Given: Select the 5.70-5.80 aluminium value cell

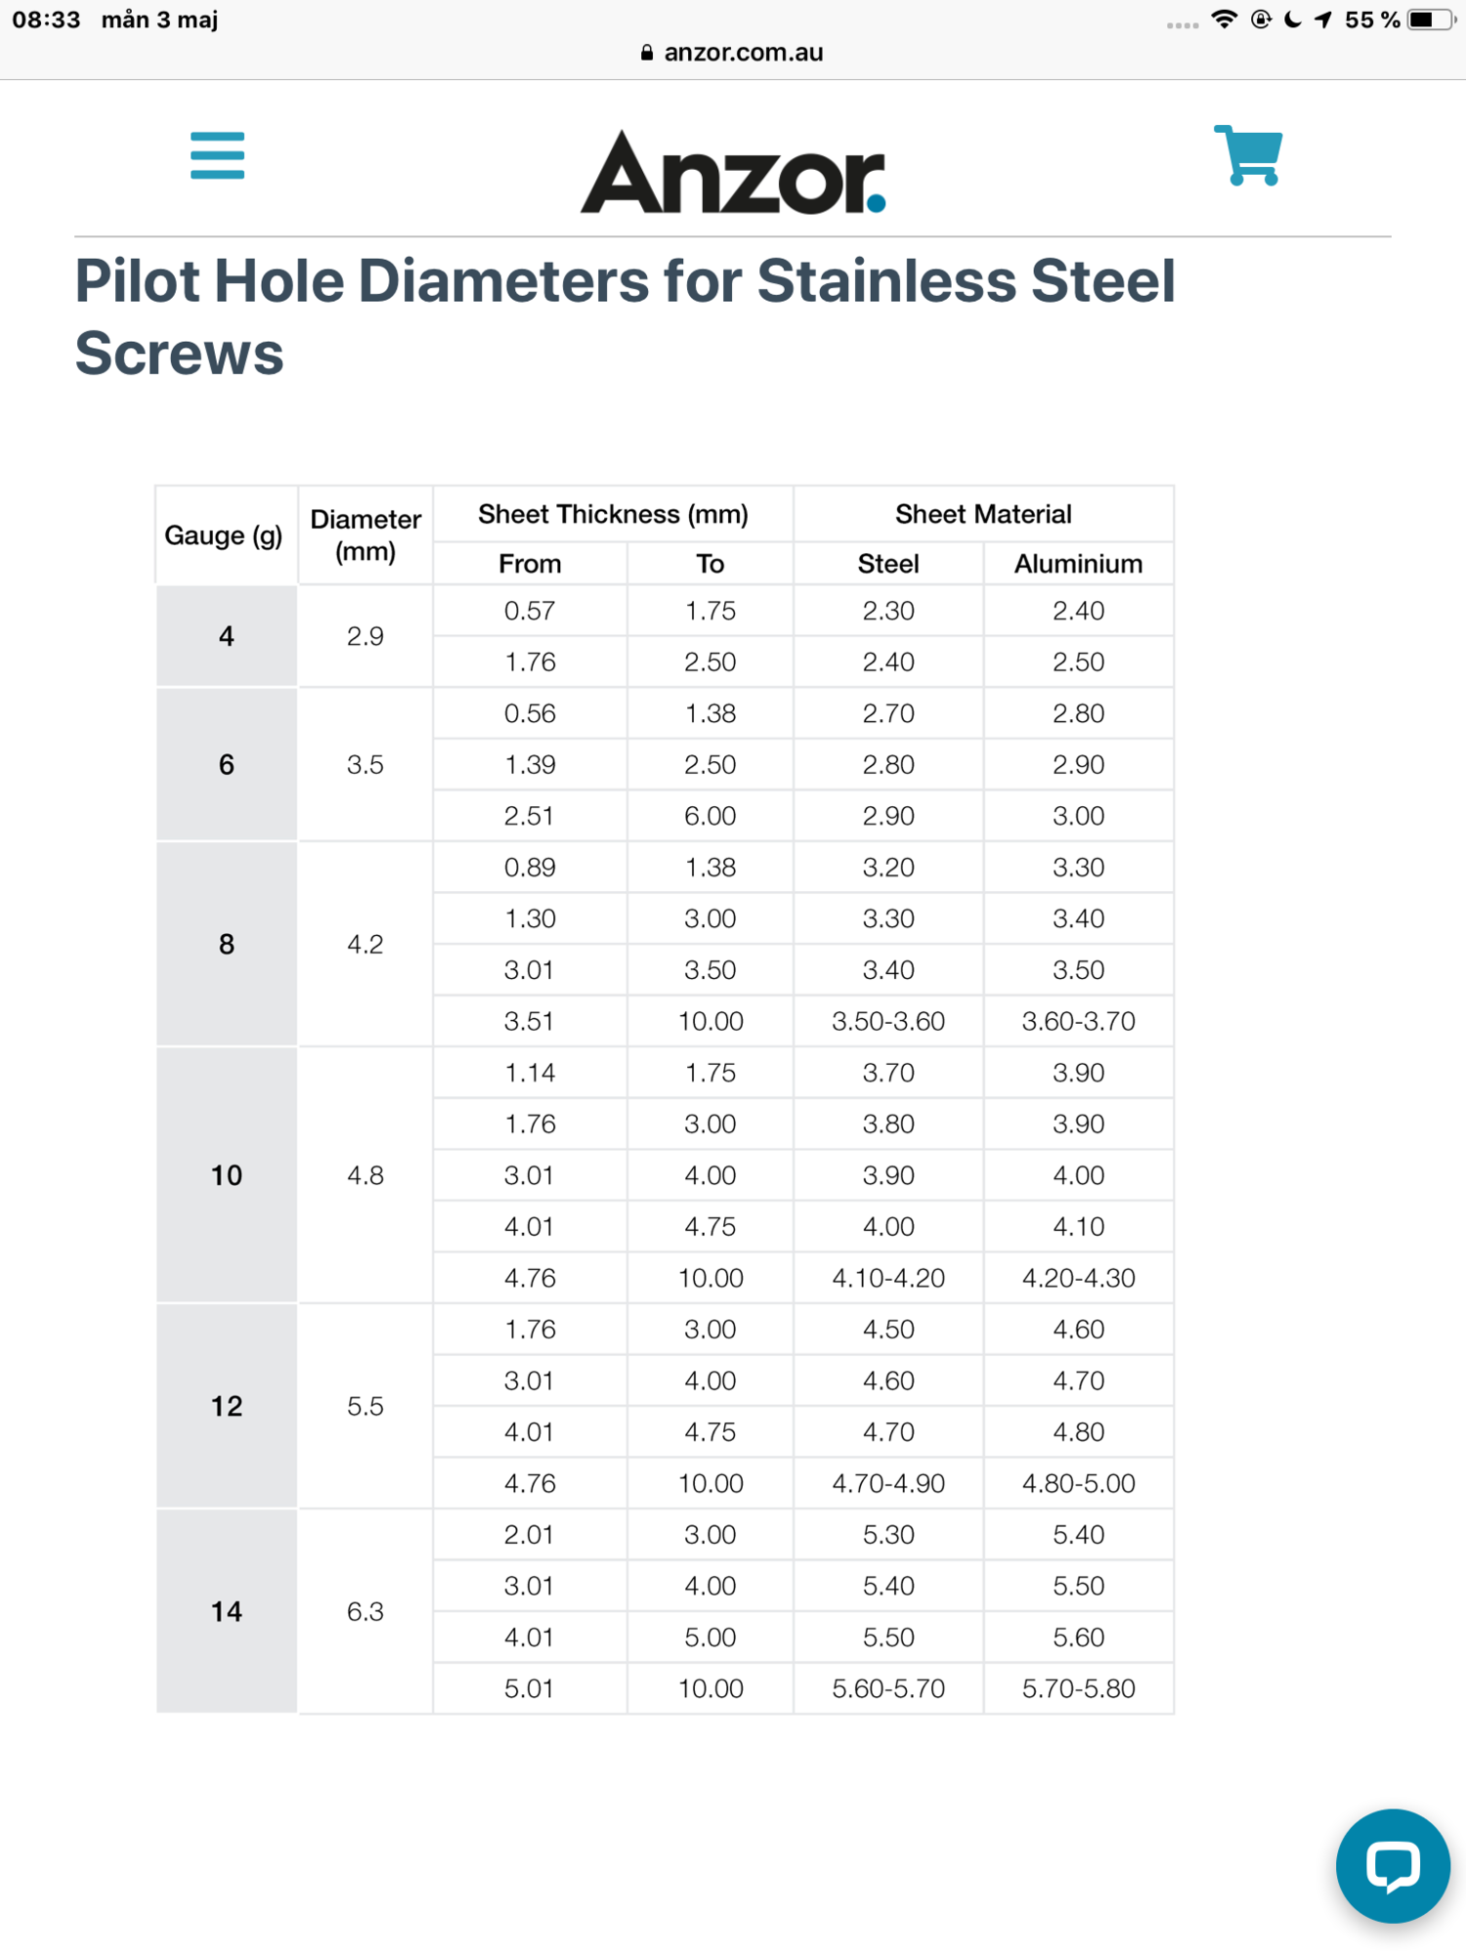Looking at the screenshot, I should [1078, 1688].
